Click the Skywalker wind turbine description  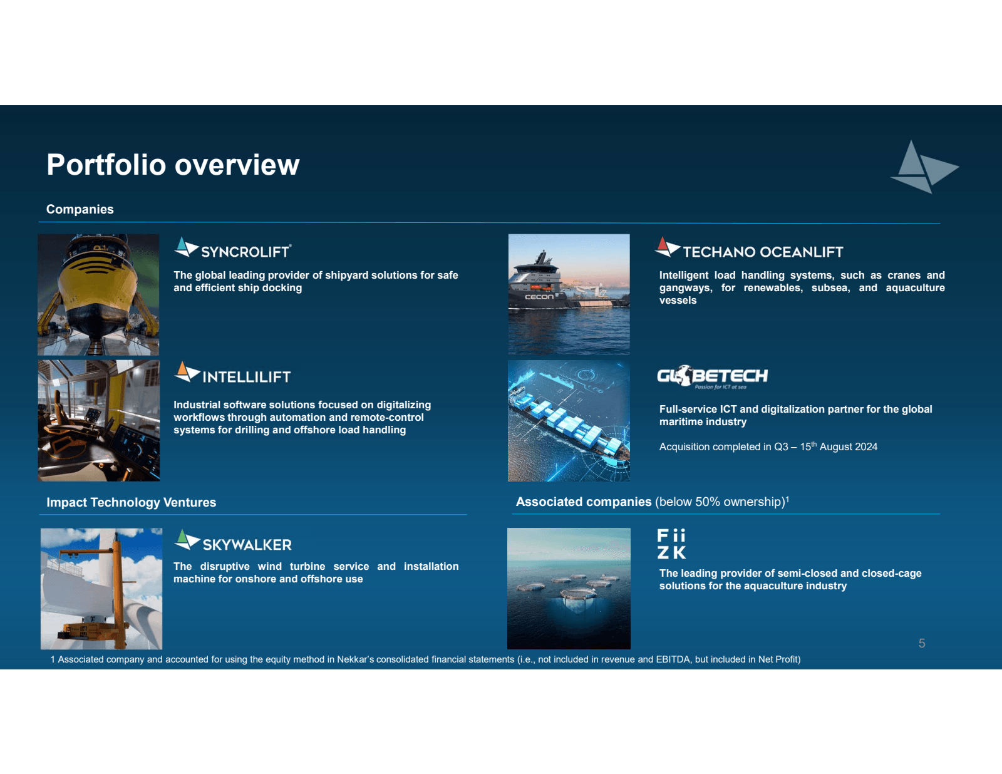[x=316, y=572]
